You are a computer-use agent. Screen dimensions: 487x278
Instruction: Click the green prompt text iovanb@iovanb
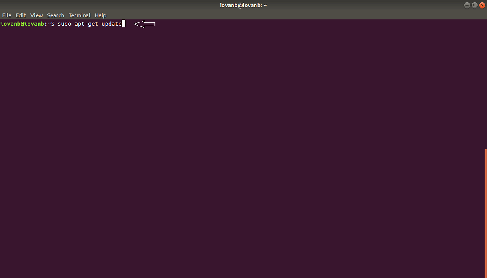pos(22,24)
